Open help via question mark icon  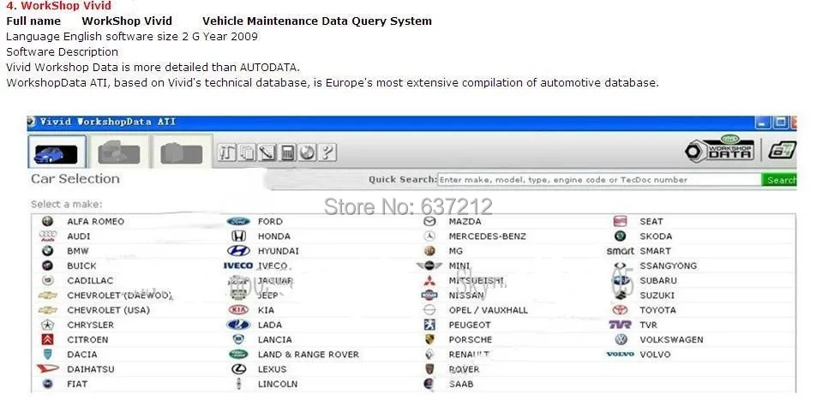327,152
